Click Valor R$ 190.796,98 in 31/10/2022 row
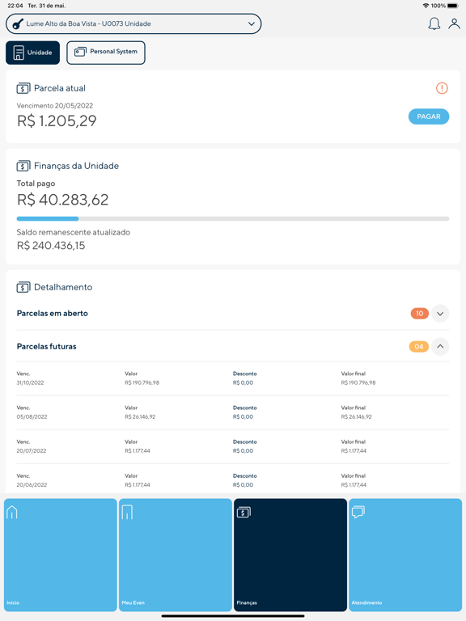Viewport: 466px width, 621px height. pos(142,383)
